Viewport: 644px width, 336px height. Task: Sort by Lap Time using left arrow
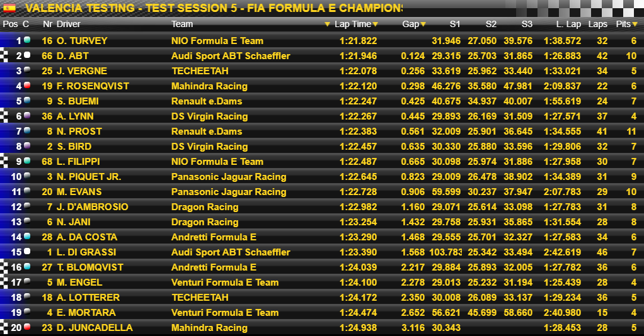327,25
